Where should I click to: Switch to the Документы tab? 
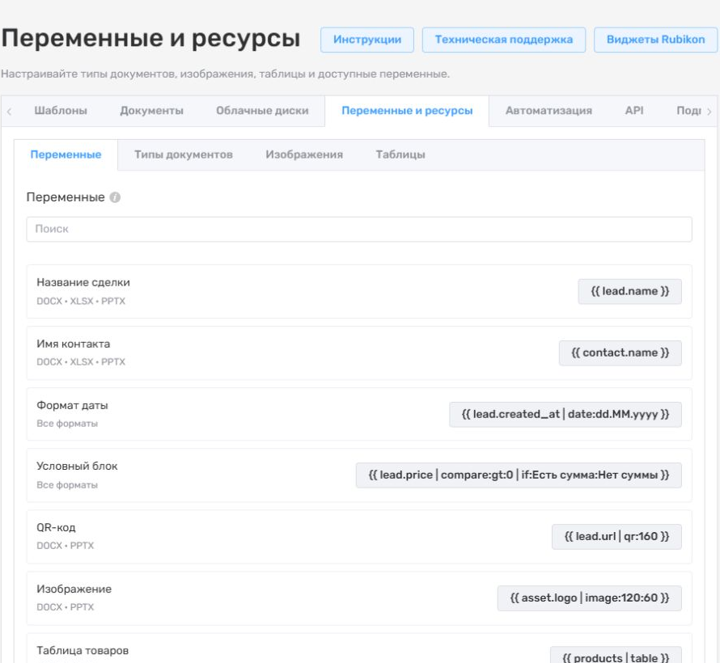[x=151, y=111]
